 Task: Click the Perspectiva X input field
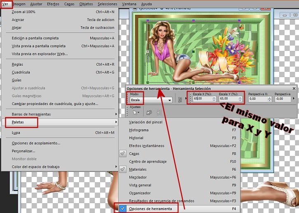click(x=258, y=99)
